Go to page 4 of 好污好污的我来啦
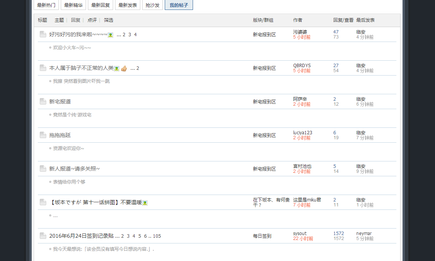Image resolution: width=435 pixels, height=261 pixels. (x=135, y=35)
